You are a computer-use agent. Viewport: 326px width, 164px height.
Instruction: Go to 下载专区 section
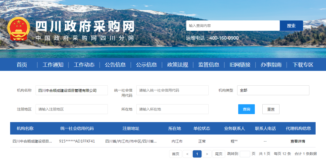pos(303,65)
